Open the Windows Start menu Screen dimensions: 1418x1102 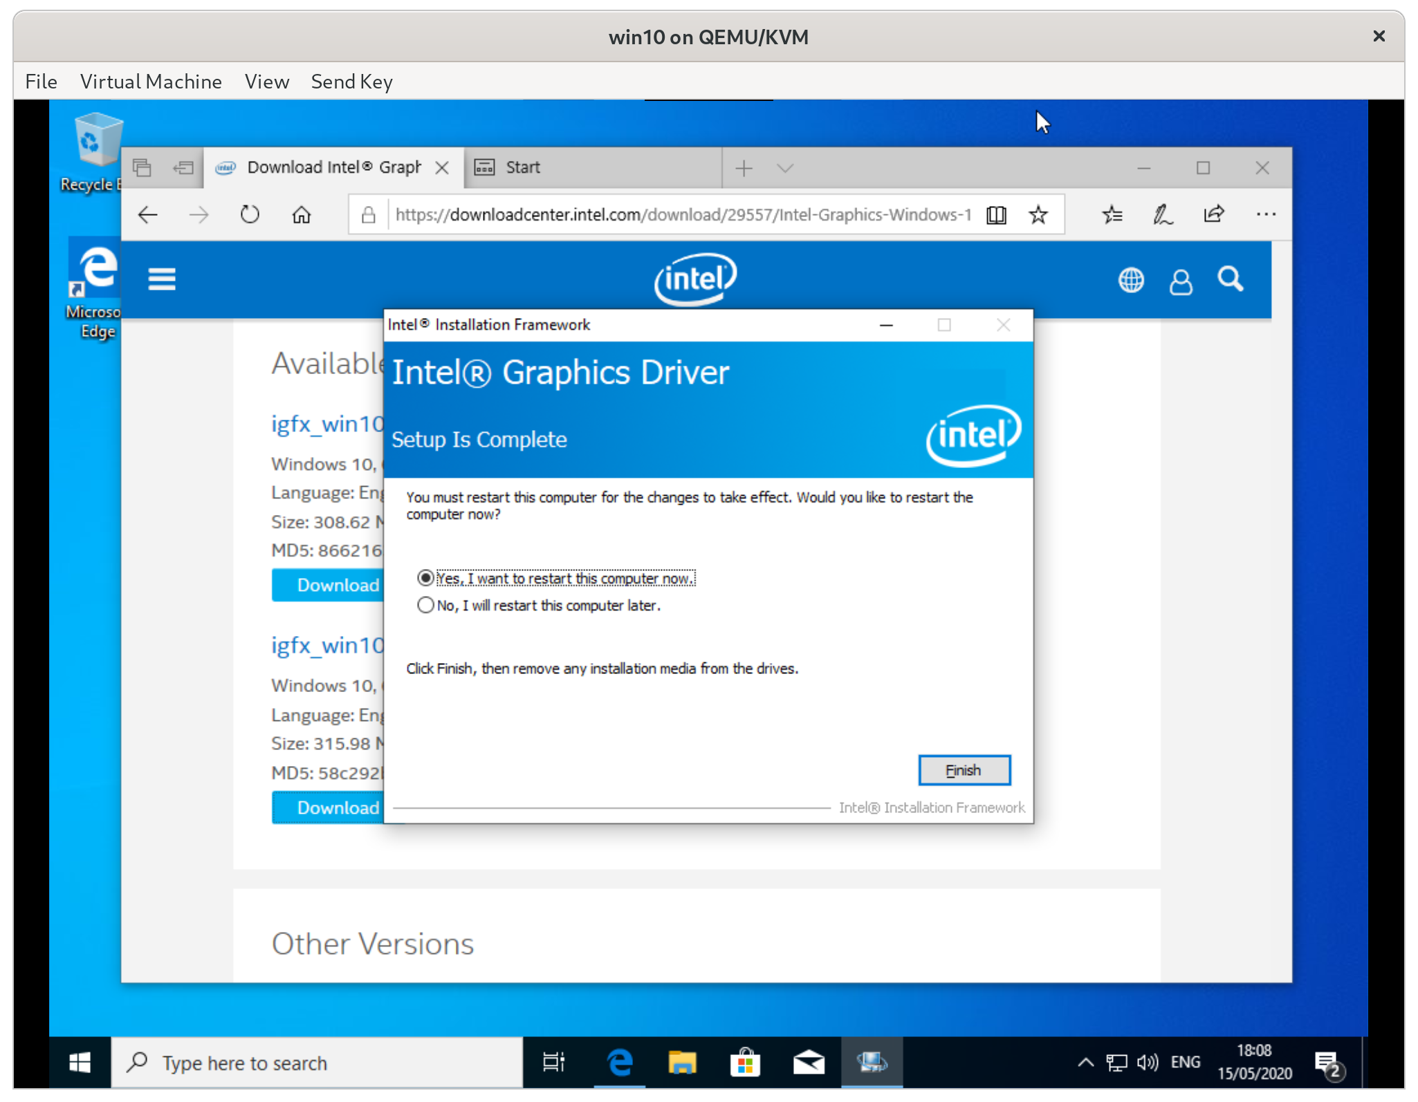(80, 1063)
